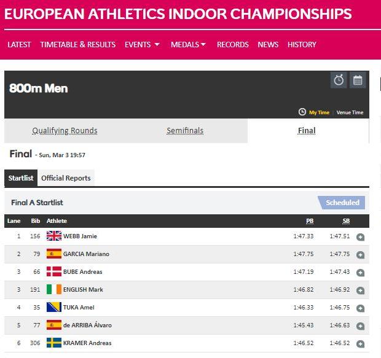Open the RECORDS page link
The image size is (381, 358).
coord(232,44)
